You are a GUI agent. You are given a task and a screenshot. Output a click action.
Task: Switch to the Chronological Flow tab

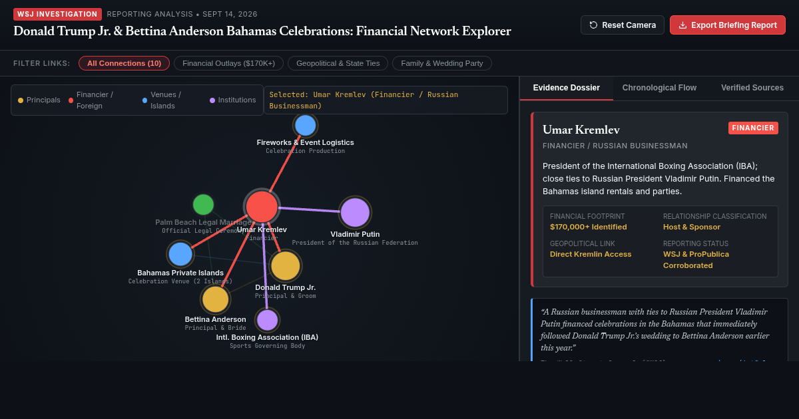(x=659, y=88)
